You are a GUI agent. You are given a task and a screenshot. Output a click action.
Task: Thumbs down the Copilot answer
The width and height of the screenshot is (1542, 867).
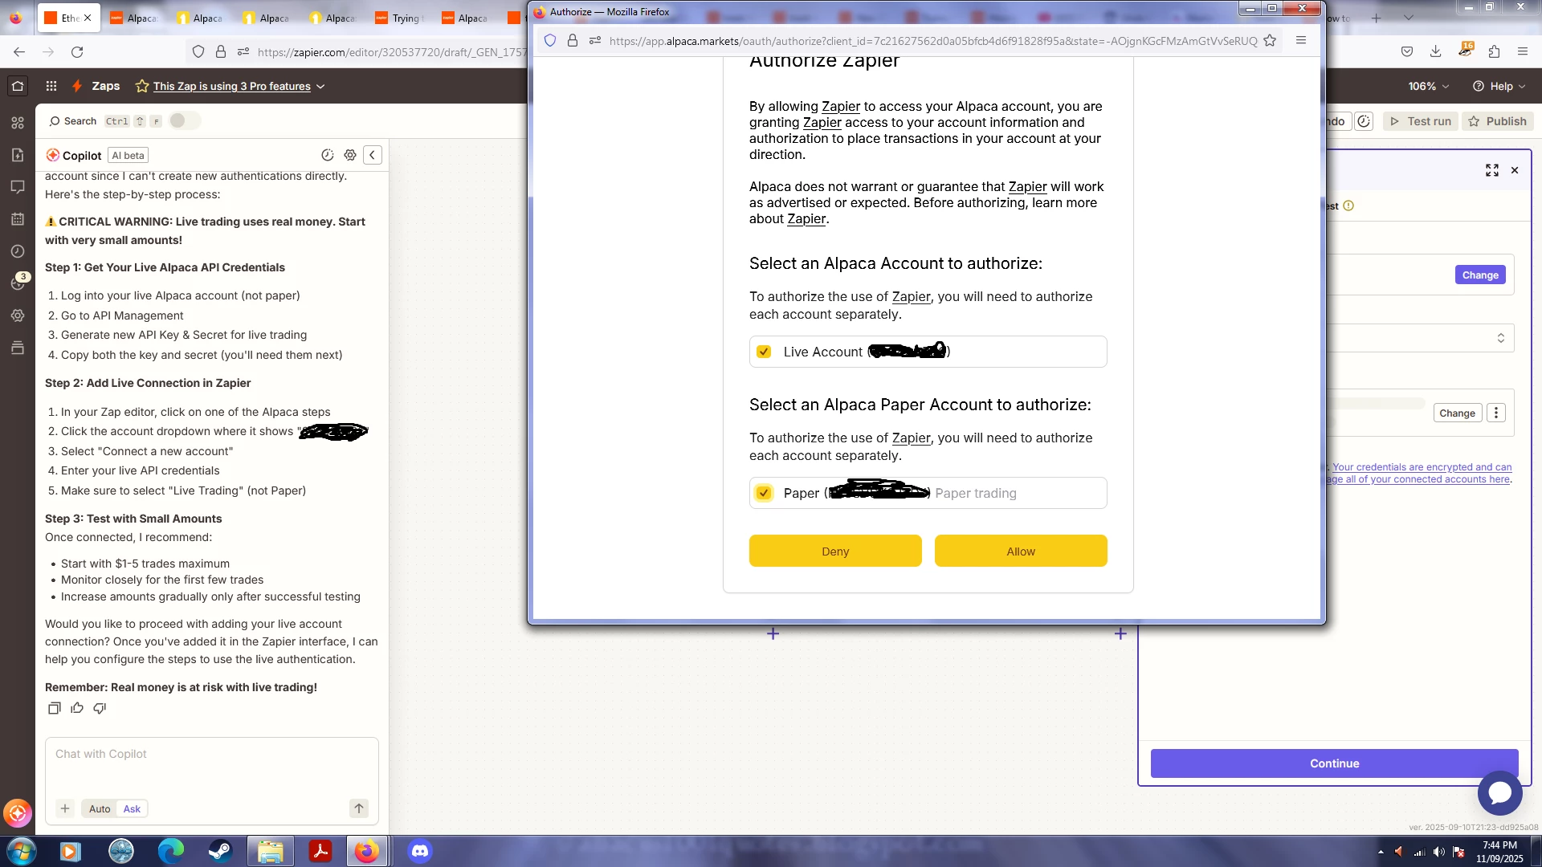tap(100, 708)
